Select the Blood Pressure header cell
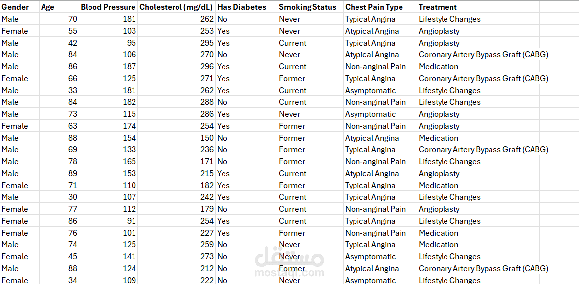The width and height of the screenshot is (579, 284). coord(108,7)
